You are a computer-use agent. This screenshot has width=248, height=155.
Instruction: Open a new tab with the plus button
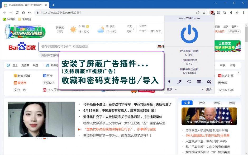(54, 5)
